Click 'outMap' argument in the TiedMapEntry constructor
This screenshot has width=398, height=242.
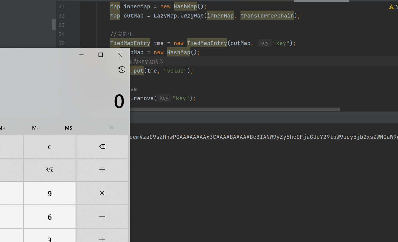[240, 43]
